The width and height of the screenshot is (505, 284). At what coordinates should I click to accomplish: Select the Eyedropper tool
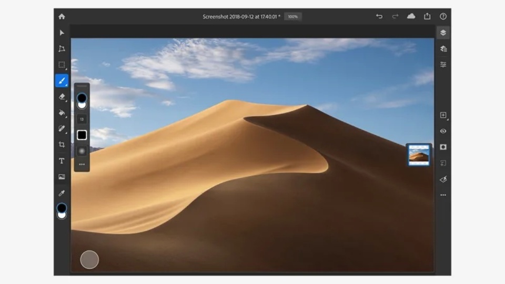point(62,193)
